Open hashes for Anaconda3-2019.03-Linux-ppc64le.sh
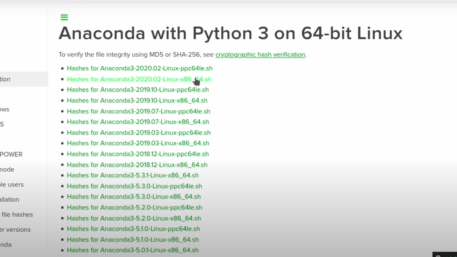Viewport: 457px width, 257px height. click(x=139, y=133)
